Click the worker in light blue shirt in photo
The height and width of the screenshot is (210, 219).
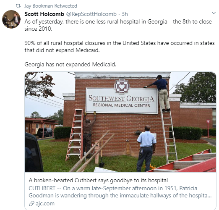tap(146, 148)
